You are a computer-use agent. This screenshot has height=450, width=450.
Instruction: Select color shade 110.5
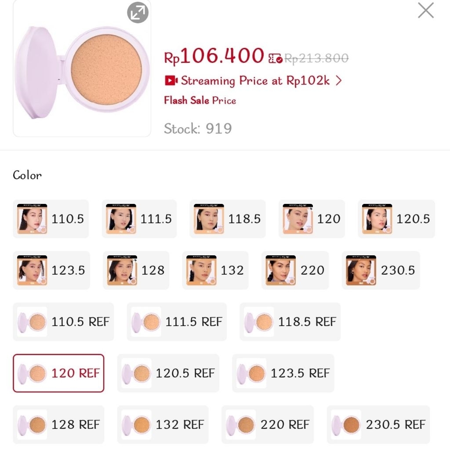tap(51, 219)
